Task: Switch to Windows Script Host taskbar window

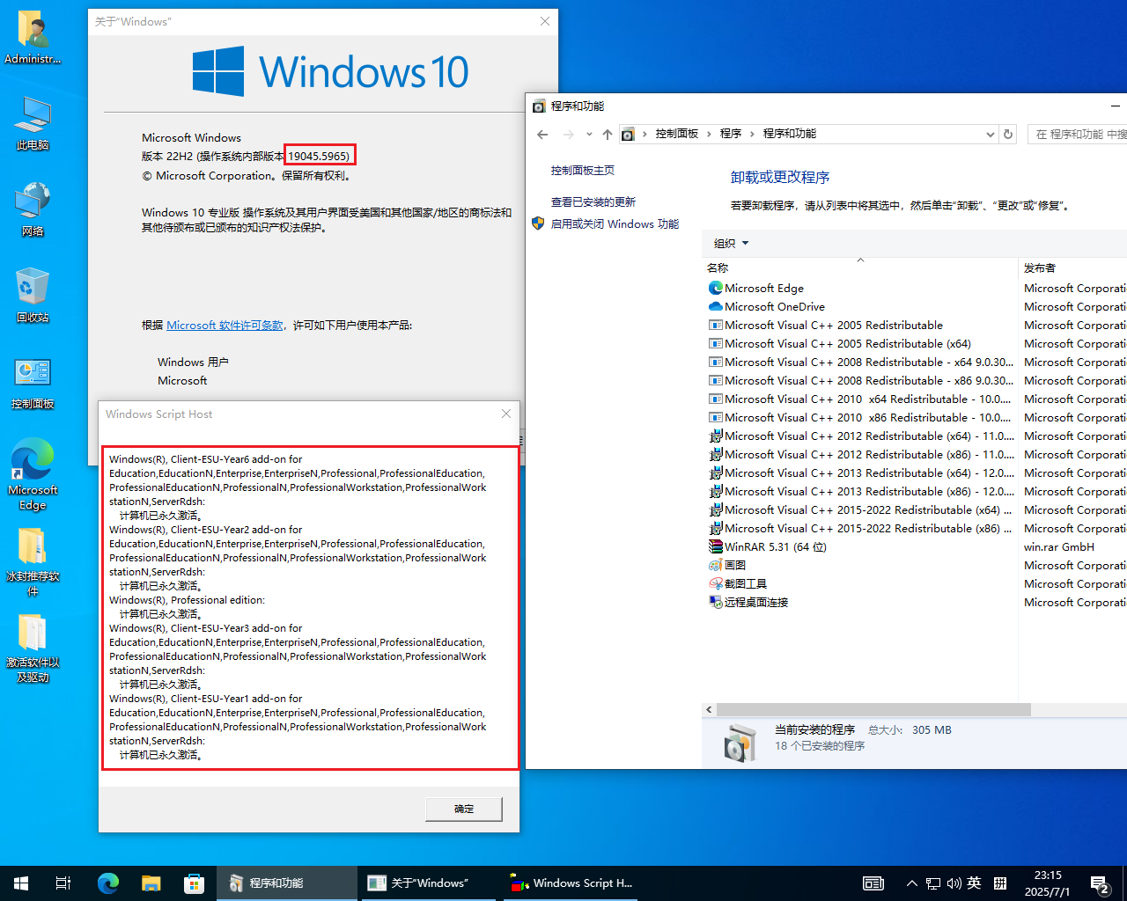Action: click(572, 883)
